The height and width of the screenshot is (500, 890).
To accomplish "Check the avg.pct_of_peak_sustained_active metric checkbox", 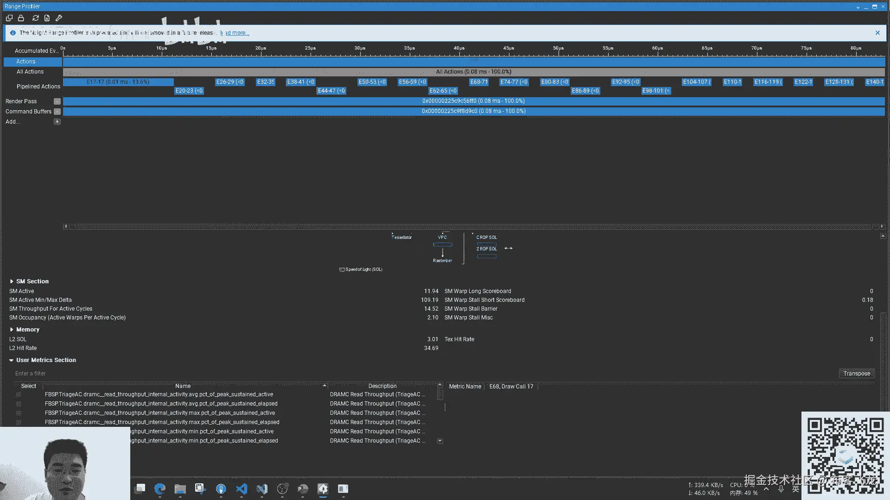I will click(19, 394).
